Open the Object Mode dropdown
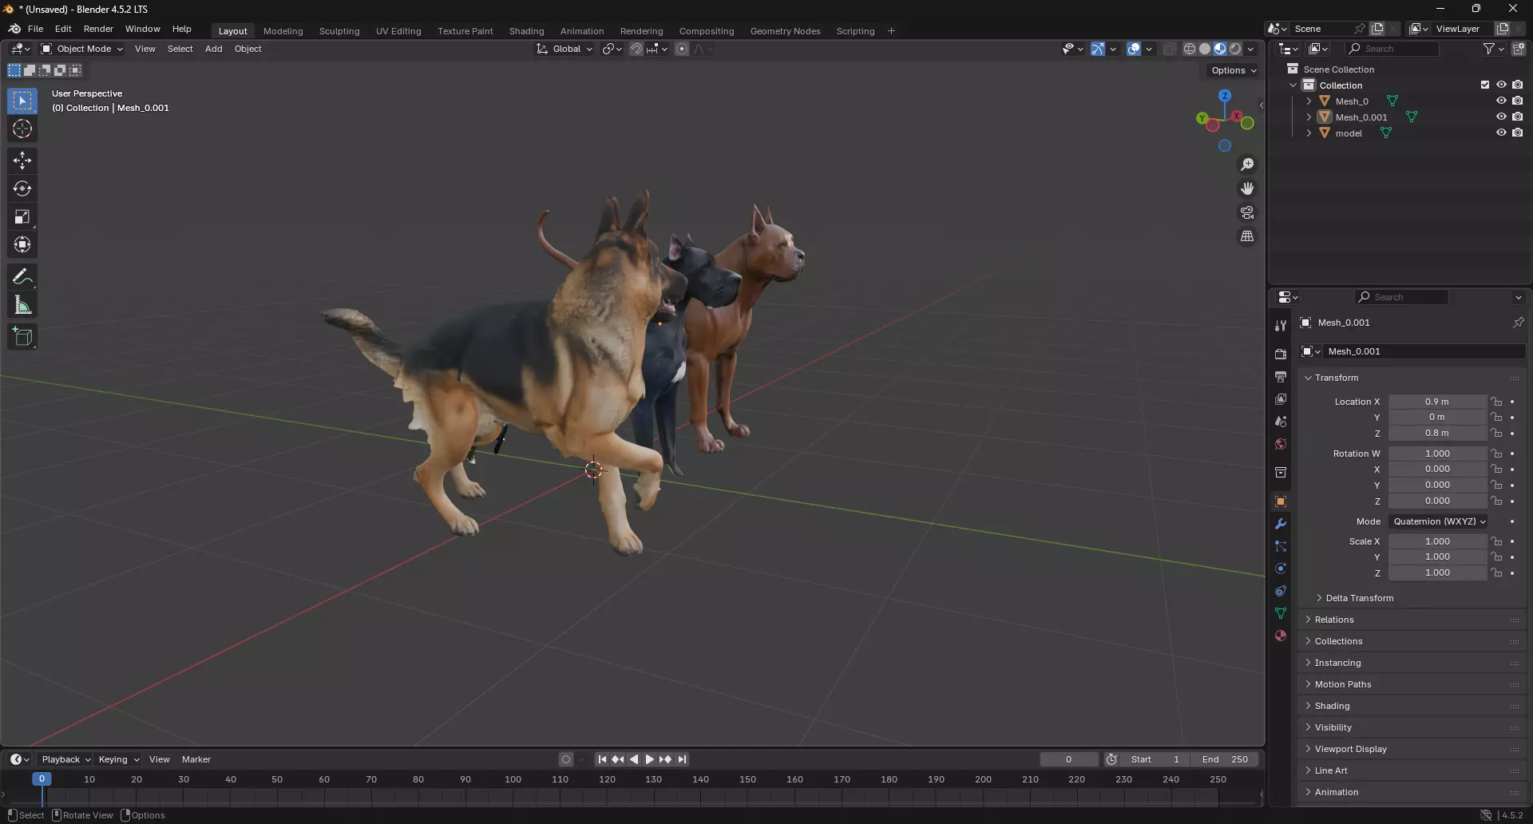The image size is (1533, 824). point(82,50)
